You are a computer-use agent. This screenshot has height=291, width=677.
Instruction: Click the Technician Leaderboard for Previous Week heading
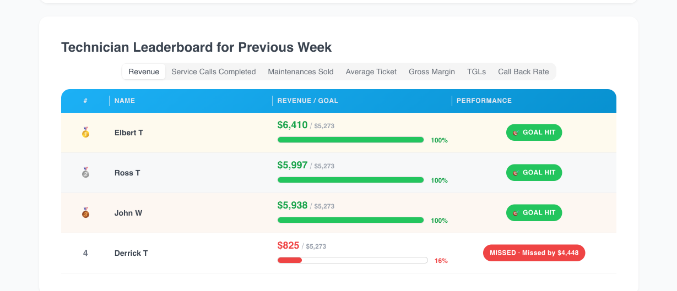tap(197, 47)
